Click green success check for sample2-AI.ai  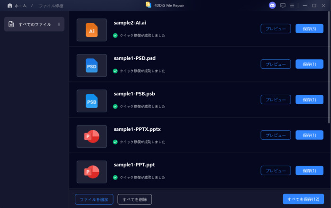pos(115,36)
